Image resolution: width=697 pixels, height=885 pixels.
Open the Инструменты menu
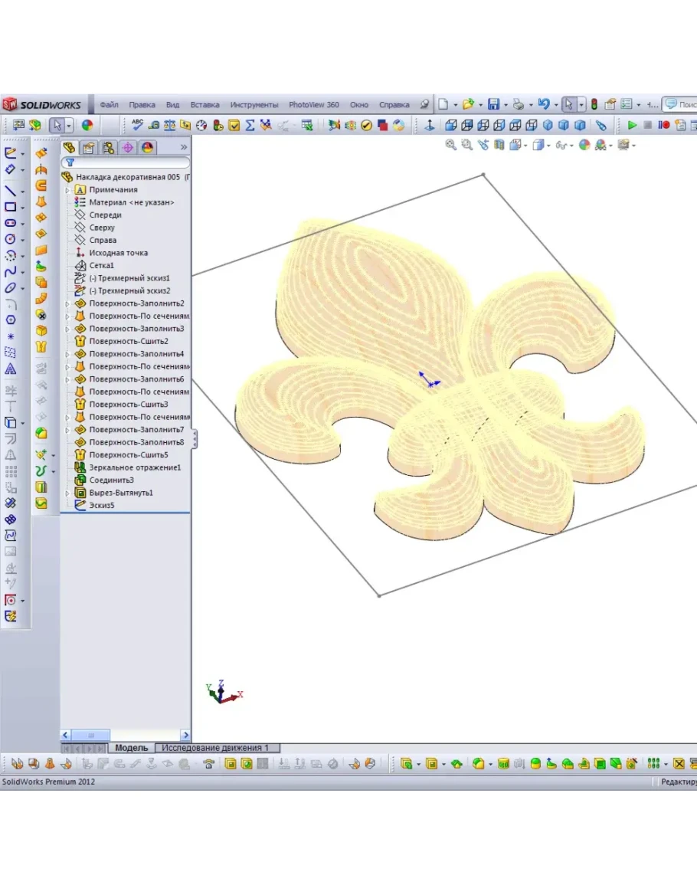pos(254,105)
